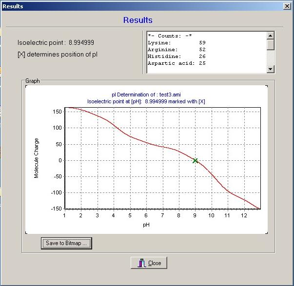This screenshot has height=286, width=294.
Task: Click the Save to Bitmap button
Action: 66,243
